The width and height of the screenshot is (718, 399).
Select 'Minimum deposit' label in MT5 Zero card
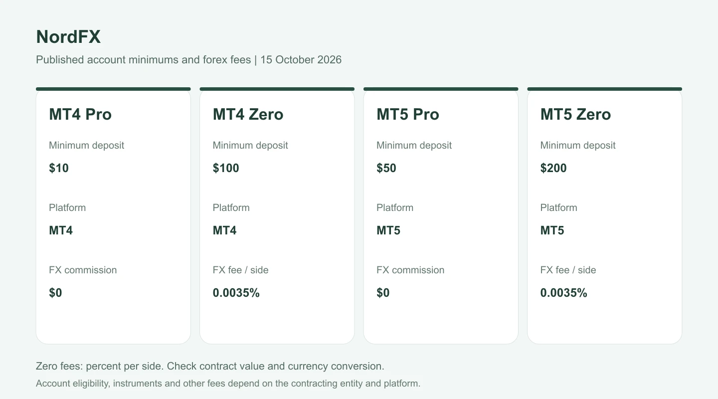point(578,146)
